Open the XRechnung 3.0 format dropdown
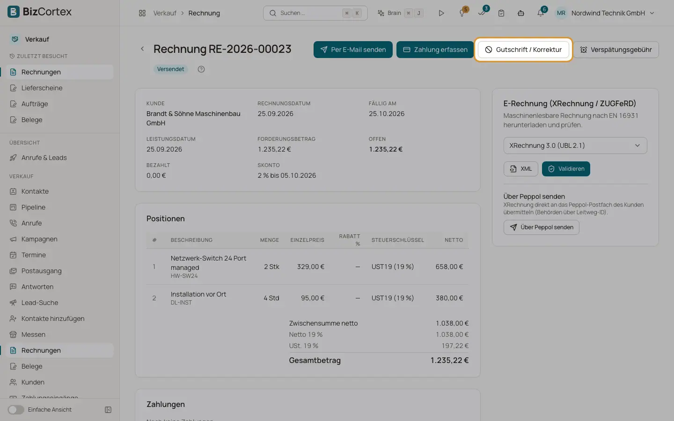 pyautogui.click(x=575, y=145)
